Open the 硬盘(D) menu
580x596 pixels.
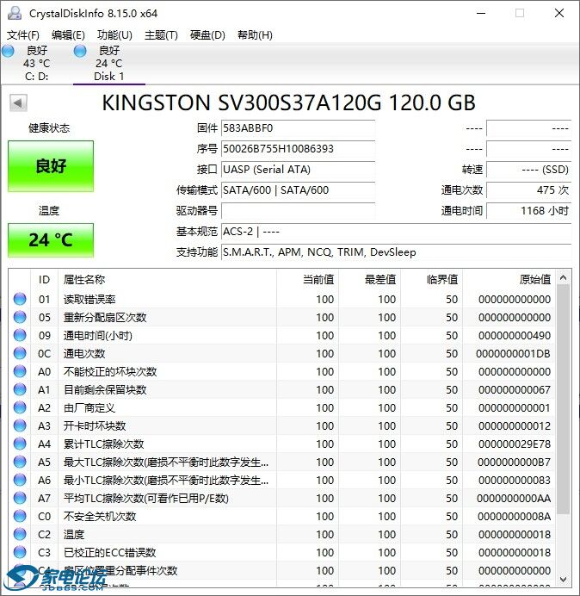point(207,35)
